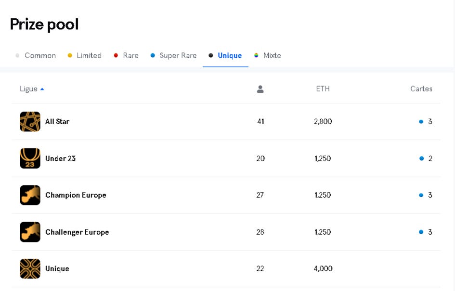Click the 27 participants value for Champion Europe
Screen dimensions: 455x291
260,195
